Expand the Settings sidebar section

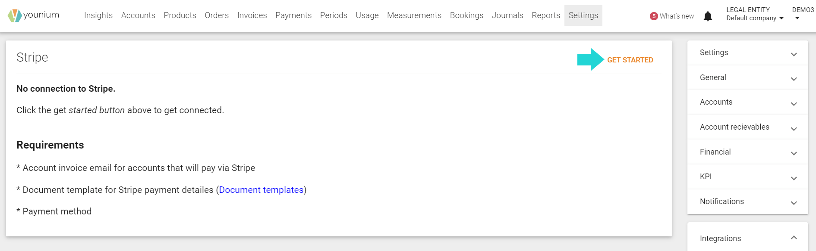(x=747, y=53)
